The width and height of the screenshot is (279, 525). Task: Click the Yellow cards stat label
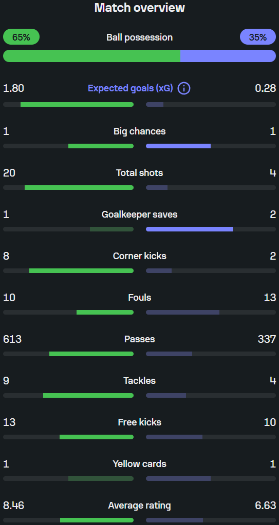(x=140, y=464)
